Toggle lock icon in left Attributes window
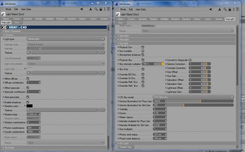Image resolution: width=245 pixels, height=152 pixels. coord(101,9)
